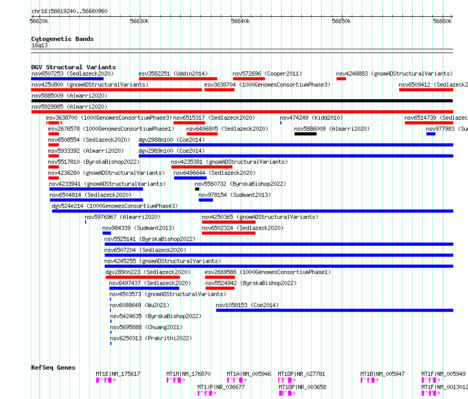Click the MT1A NM_005946 gene glyph
The width and height of the screenshot is (468, 399).
click(237, 380)
